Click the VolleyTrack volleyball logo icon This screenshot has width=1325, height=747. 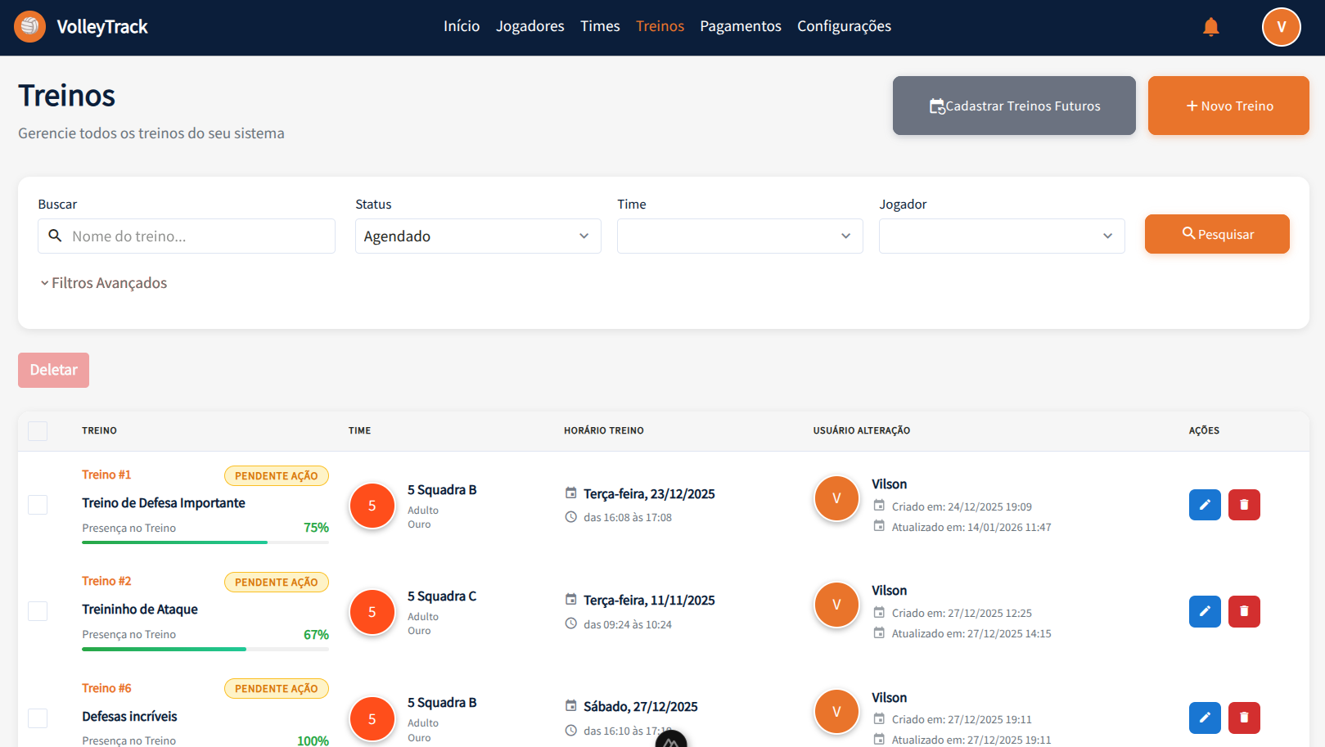click(30, 27)
